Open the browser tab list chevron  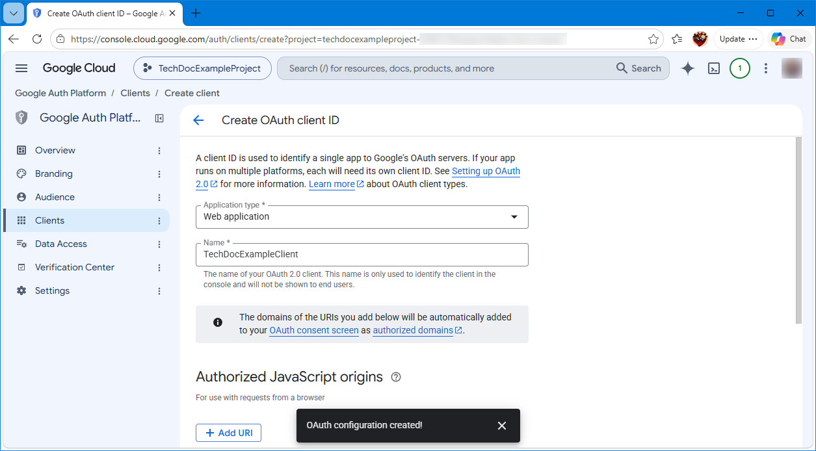pyautogui.click(x=14, y=13)
